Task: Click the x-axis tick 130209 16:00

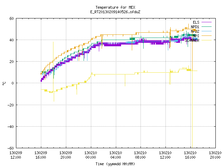Action: pyautogui.click(x=41, y=155)
